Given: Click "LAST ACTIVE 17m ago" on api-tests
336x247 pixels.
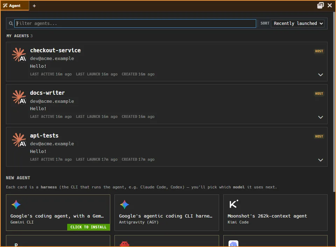Looking at the screenshot, I should [51, 159].
